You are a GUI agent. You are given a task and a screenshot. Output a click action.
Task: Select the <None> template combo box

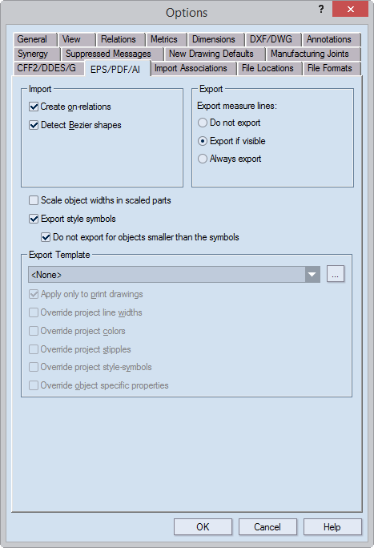(174, 274)
